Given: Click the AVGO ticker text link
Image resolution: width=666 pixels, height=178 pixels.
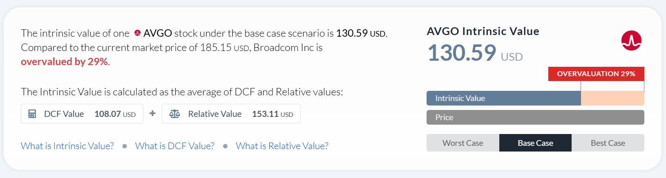Looking at the screenshot, I should click(x=158, y=33).
